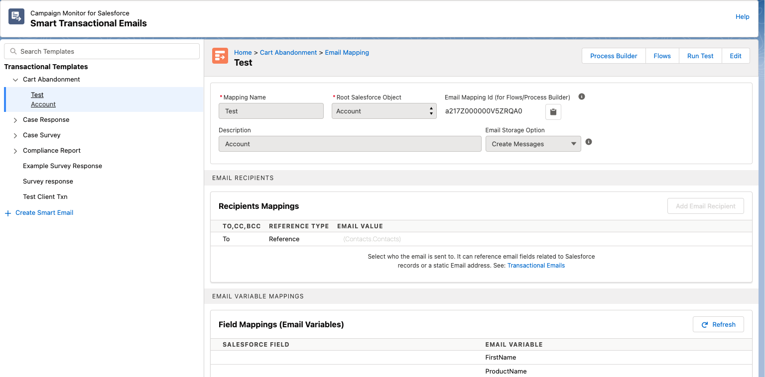The height and width of the screenshot is (377, 765).
Task: Click the EMAIL VARIABLE column header
Action: pyautogui.click(x=514, y=344)
